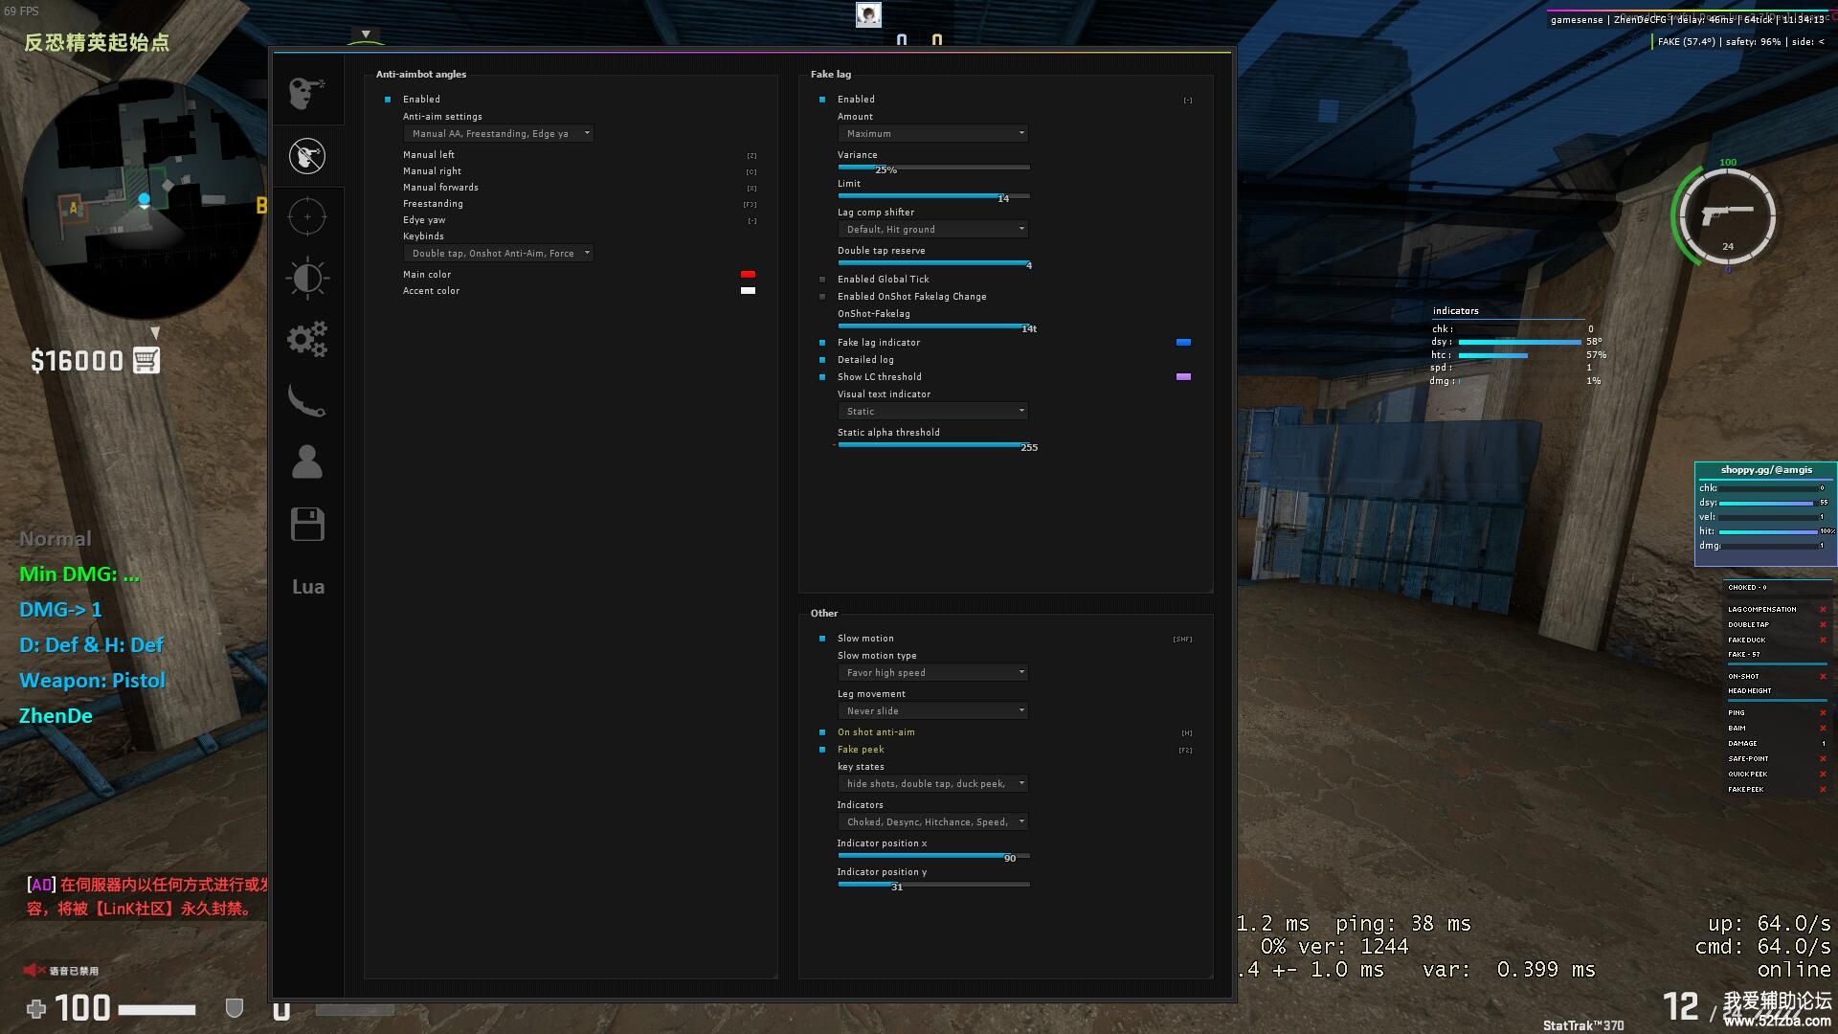
Task: Set Manual forwards hotkey bind
Action: point(751,189)
